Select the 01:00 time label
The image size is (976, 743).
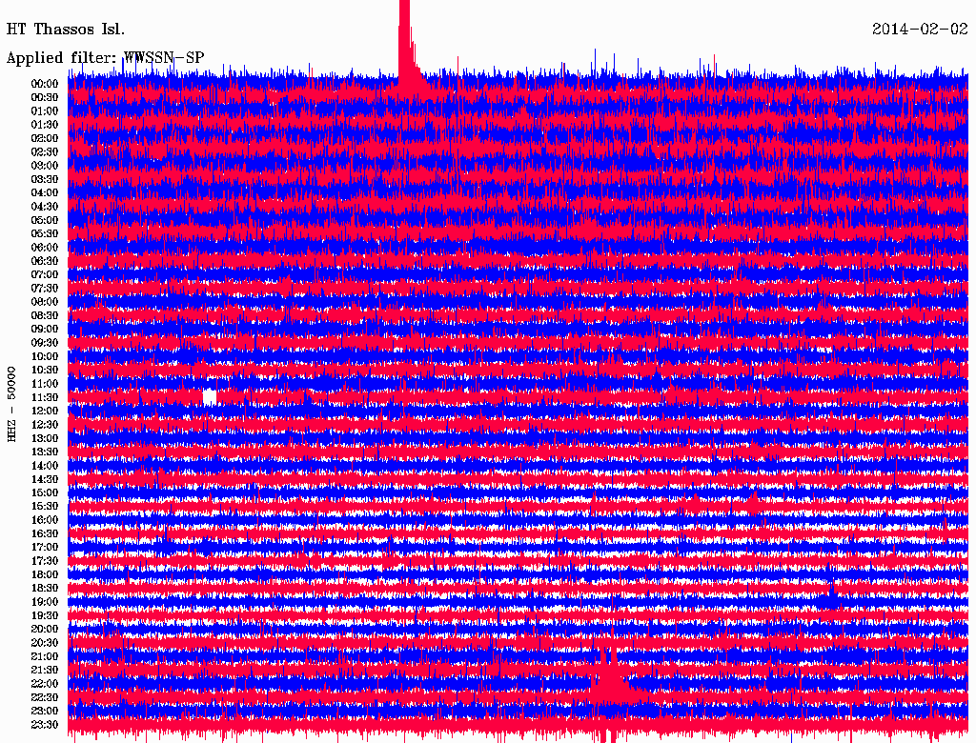click(44, 110)
